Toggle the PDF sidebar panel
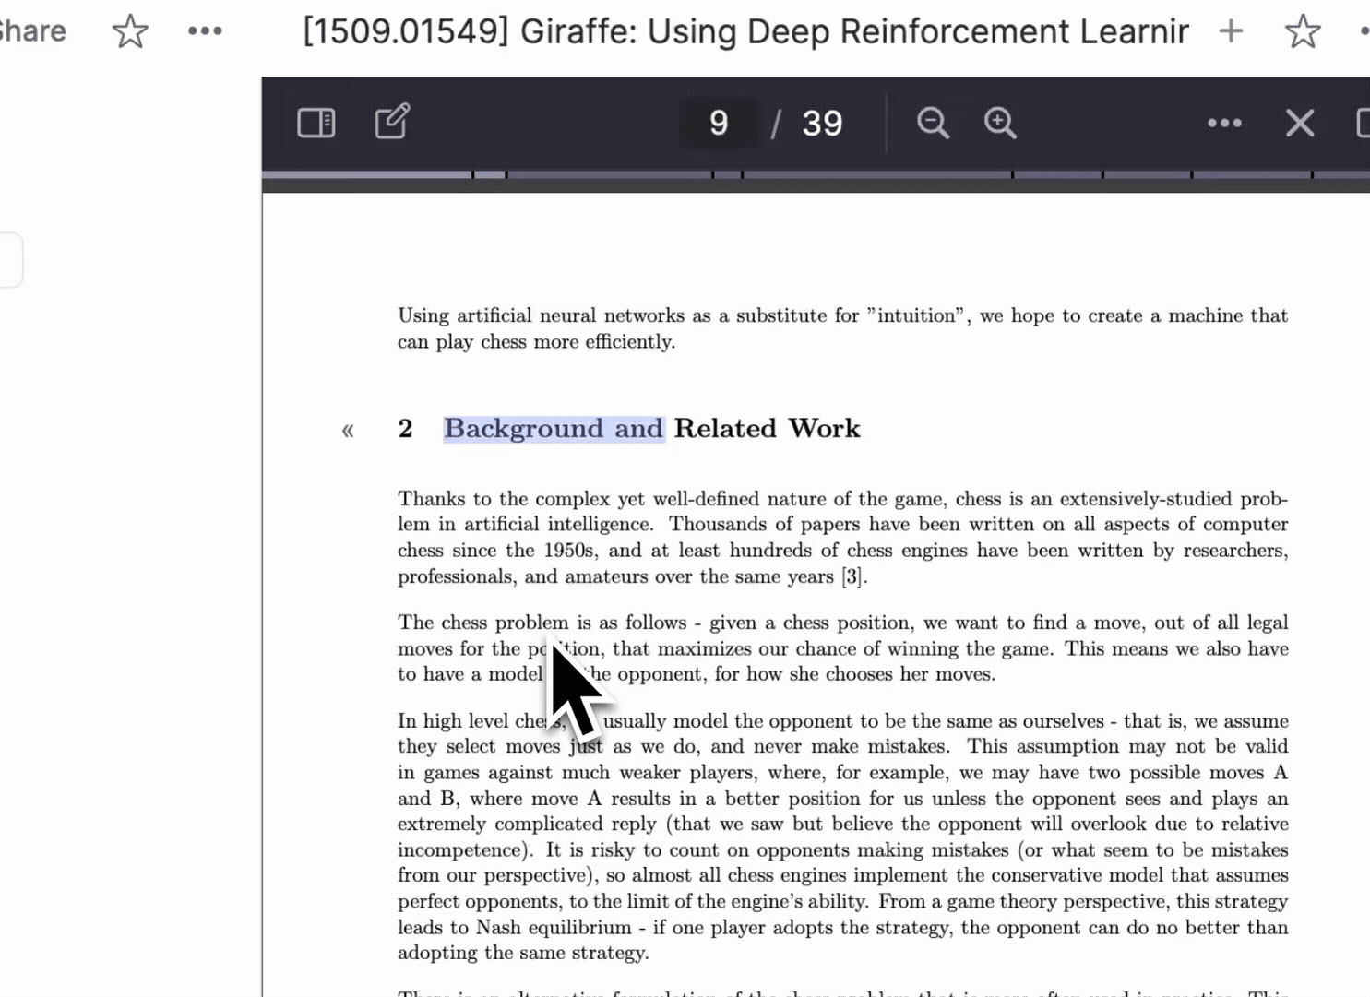The image size is (1370, 997). 316,121
